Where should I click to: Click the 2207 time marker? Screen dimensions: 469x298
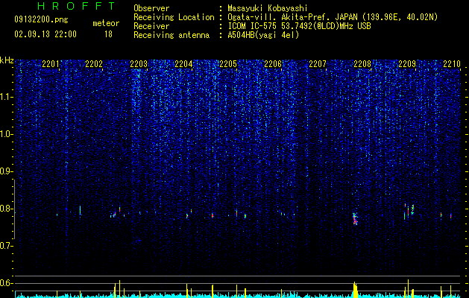318,64
